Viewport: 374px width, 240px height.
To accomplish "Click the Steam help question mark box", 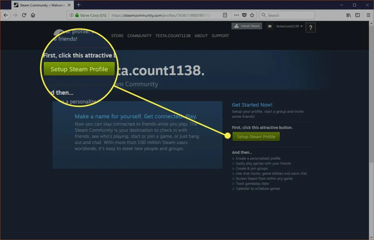I will (x=311, y=28).
